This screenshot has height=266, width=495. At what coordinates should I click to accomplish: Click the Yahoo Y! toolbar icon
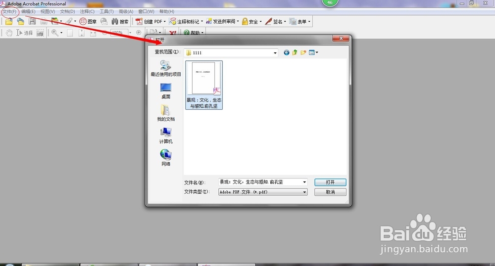point(172,33)
